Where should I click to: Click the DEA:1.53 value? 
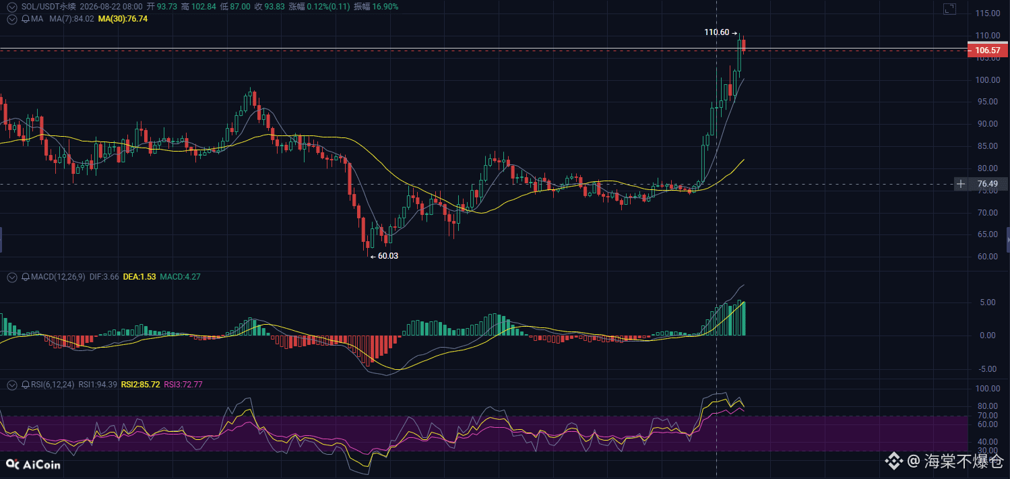[x=139, y=277]
